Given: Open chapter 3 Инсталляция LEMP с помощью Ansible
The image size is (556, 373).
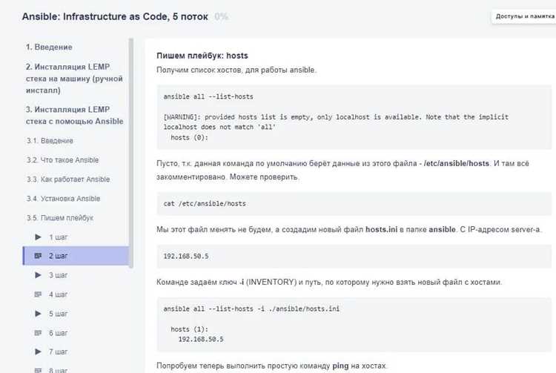Looking at the screenshot, I should click(x=74, y=115).
